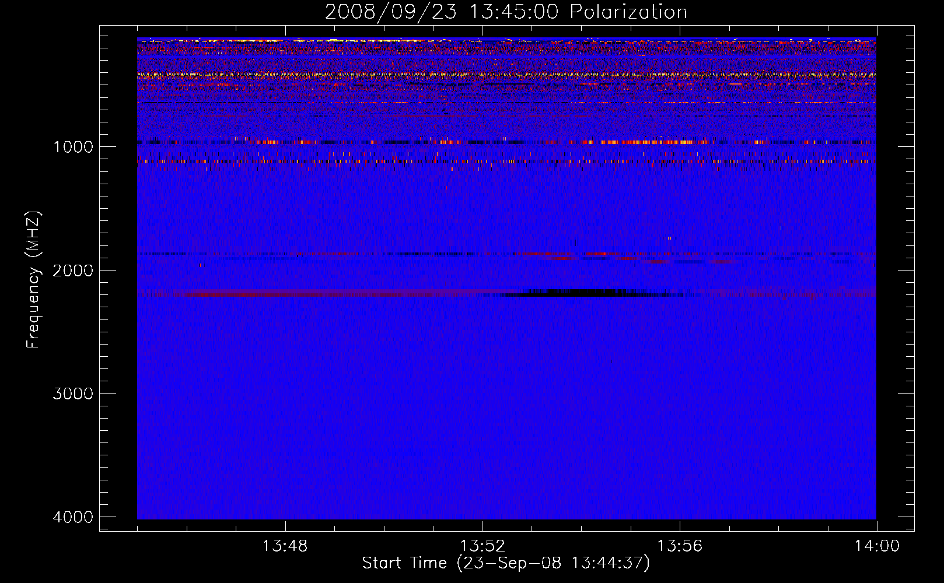Click the 13:56 time tick label
Viewport: 944px width, 583px height.
(x=680, y=546)
